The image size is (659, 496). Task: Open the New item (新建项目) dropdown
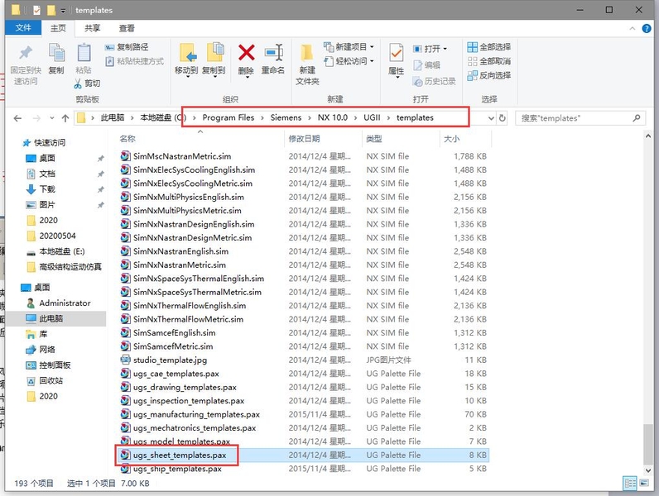click(x=349, y=47)
